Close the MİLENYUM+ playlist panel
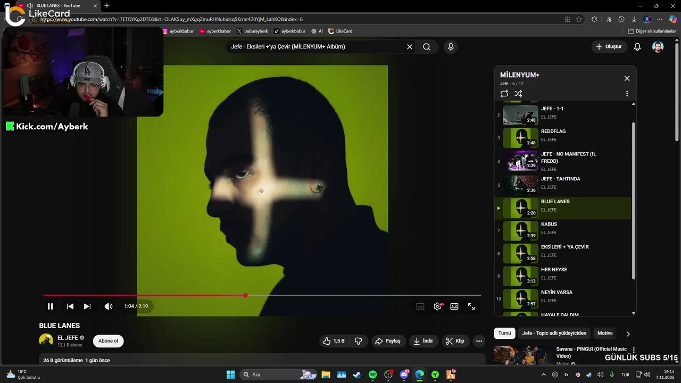The image size is (681, 383). pyautogui.click(x=627, y=78)
